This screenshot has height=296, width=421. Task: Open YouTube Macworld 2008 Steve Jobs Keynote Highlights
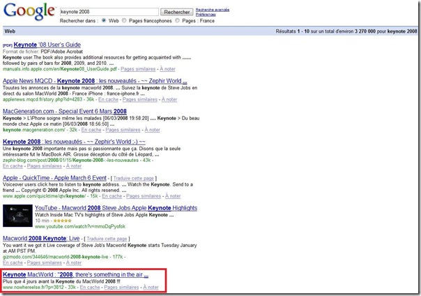[116, 208]
